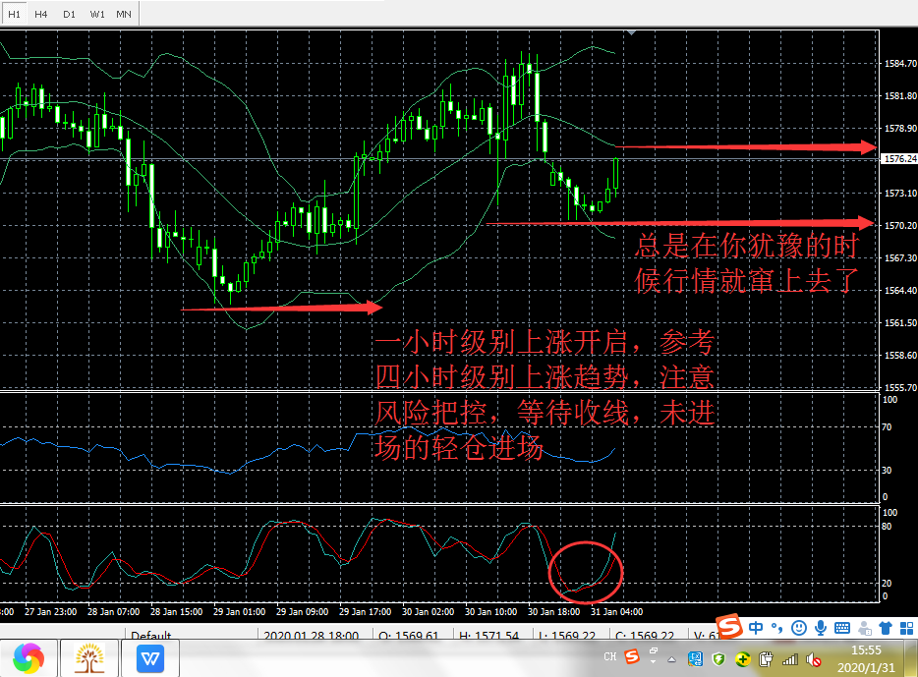Open the golden tree app in taskbar
918x677 pixels.
coord(89,658)
